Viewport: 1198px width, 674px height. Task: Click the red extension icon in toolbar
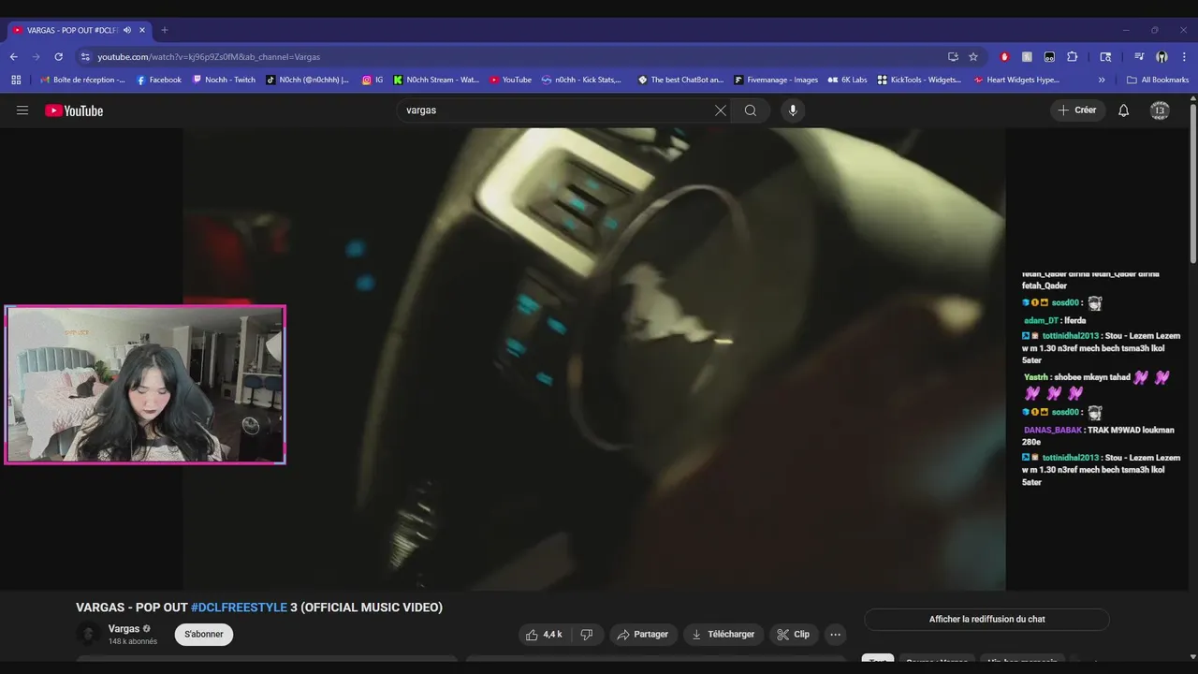point(1004,56)
